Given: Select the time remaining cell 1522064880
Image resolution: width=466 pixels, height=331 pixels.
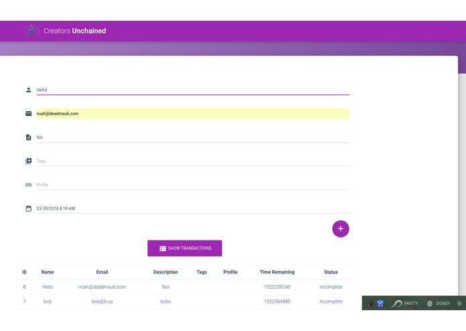Looking at the screenshot, I should click(x=278, y=302).
